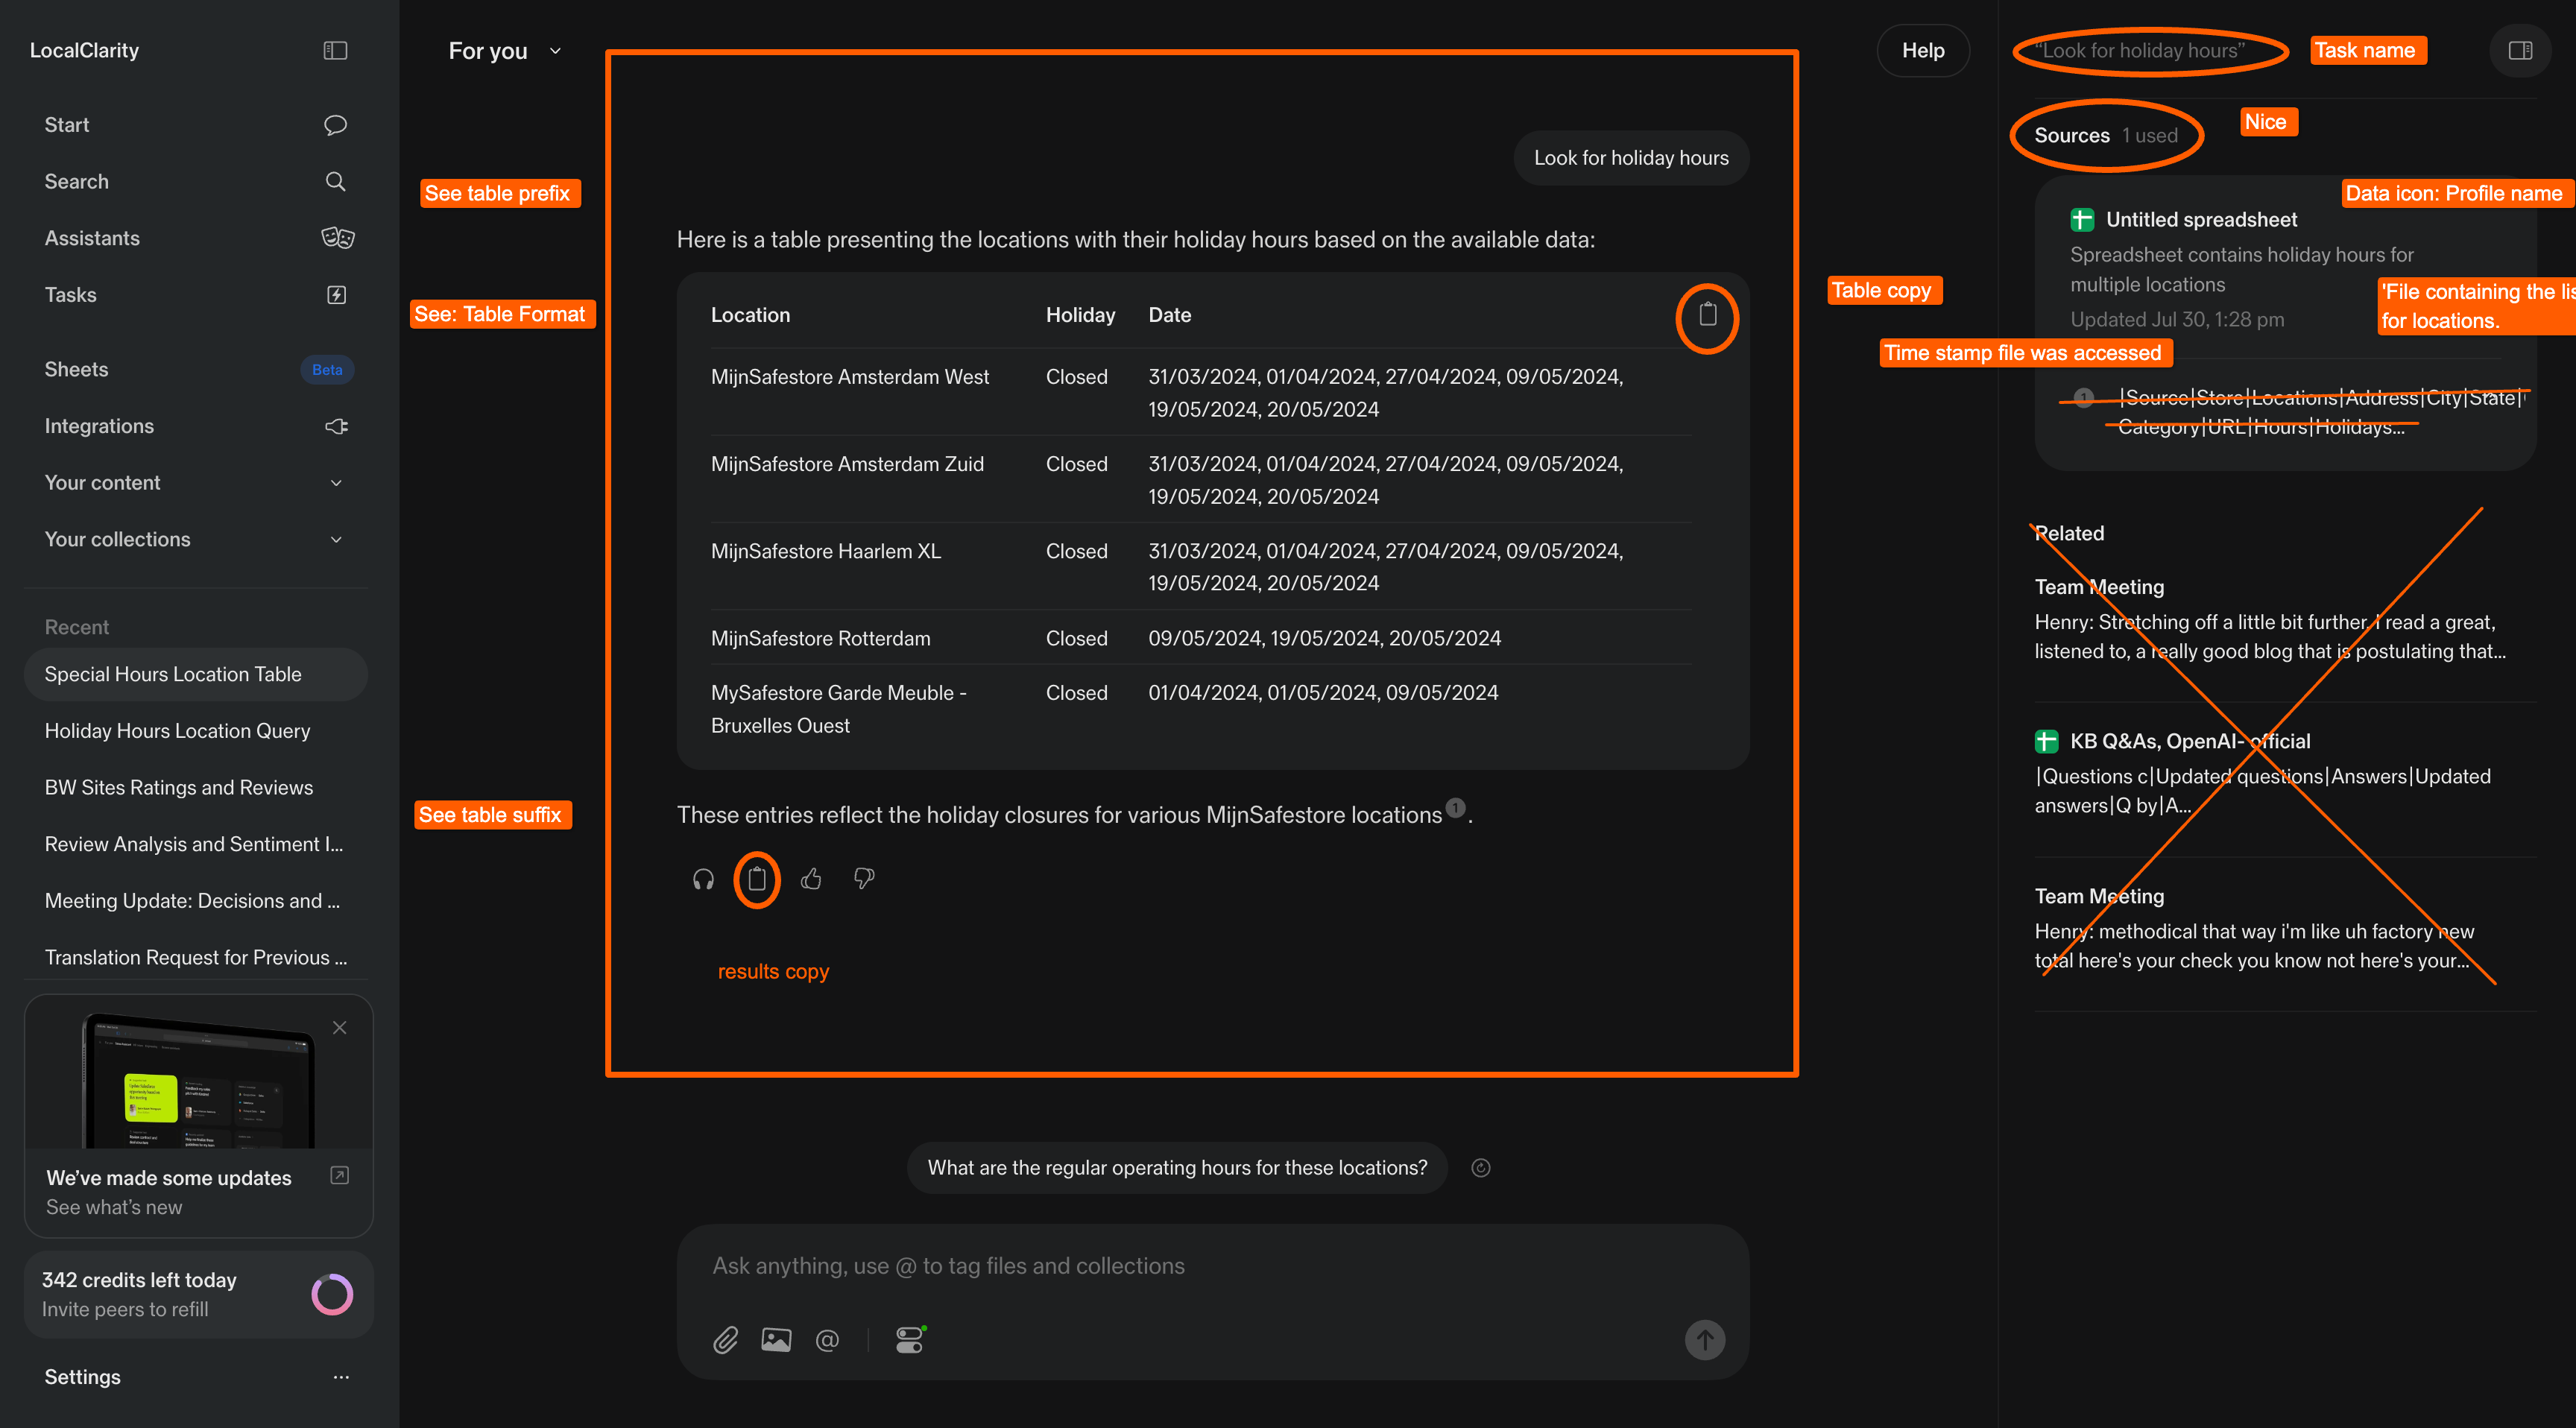Click the Help button
The image size is (2576, 1428).
coord(1922,50)
